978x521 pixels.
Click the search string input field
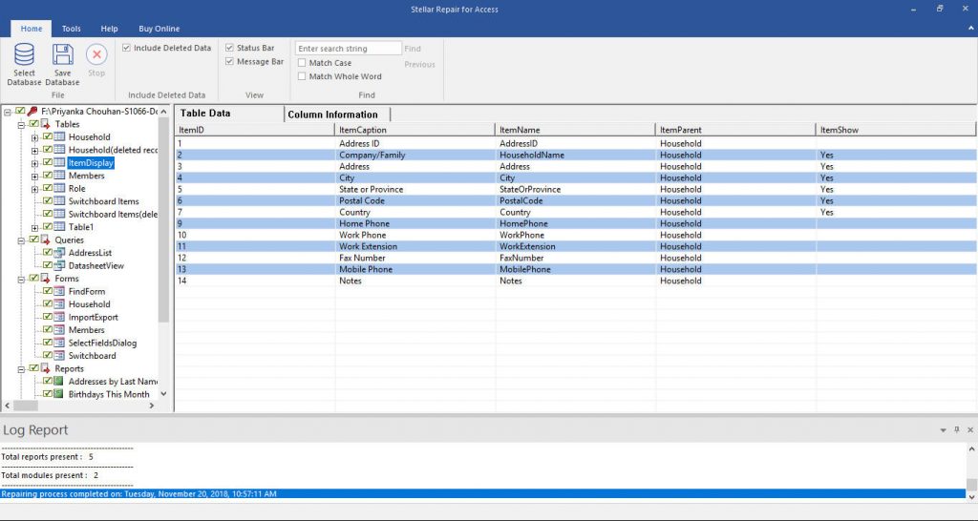(x=348, y=48)
